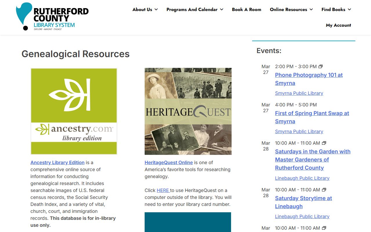371x232 pixels.
Task: Click the Ancestry.com library edition image
Action: pyautogui.click(x=74, y=111)
